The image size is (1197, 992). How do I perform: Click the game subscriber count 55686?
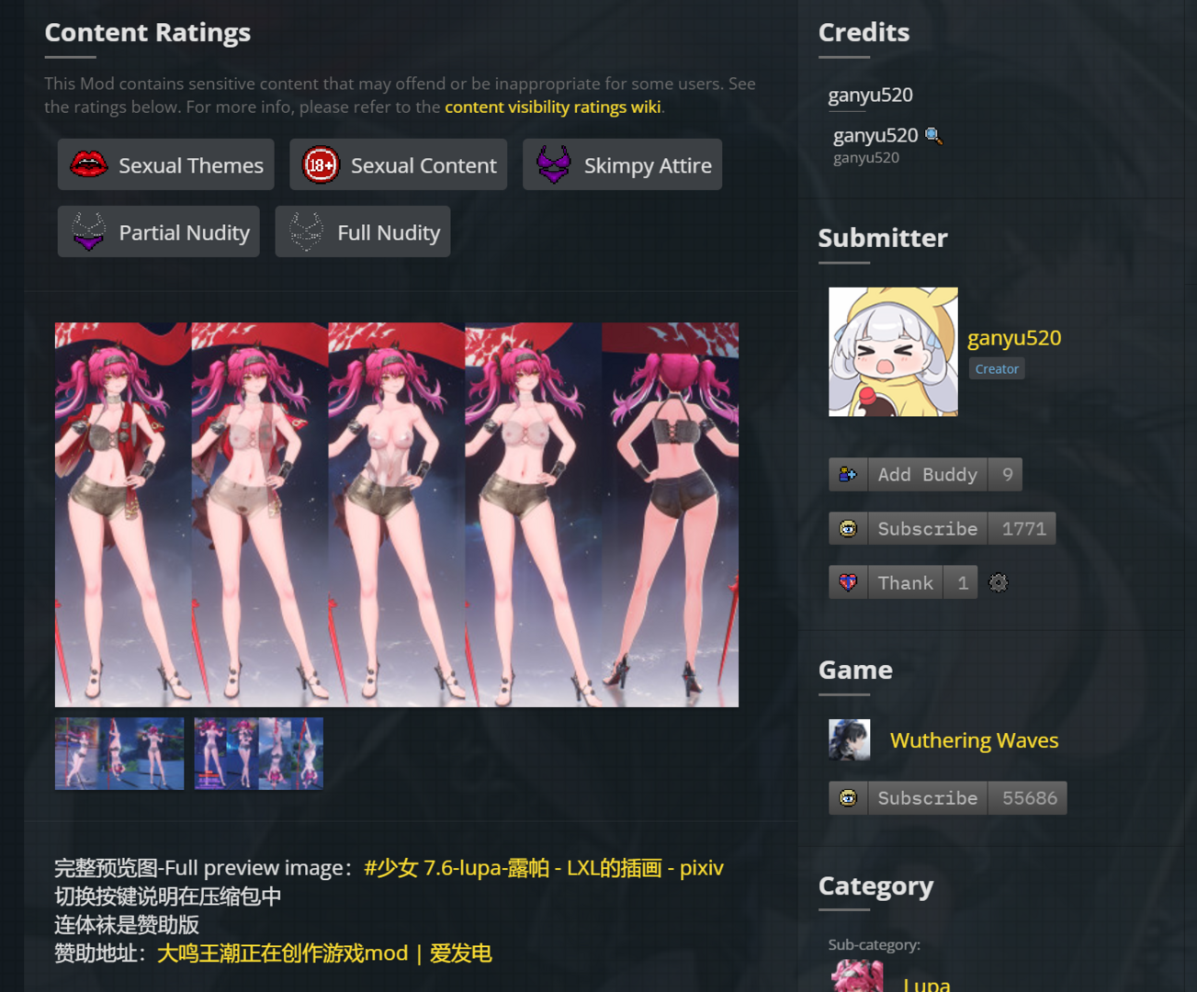(x=1029, y=798)
